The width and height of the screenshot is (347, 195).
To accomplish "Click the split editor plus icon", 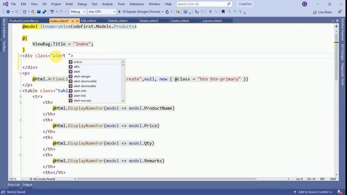I will (x=336, y=26).
